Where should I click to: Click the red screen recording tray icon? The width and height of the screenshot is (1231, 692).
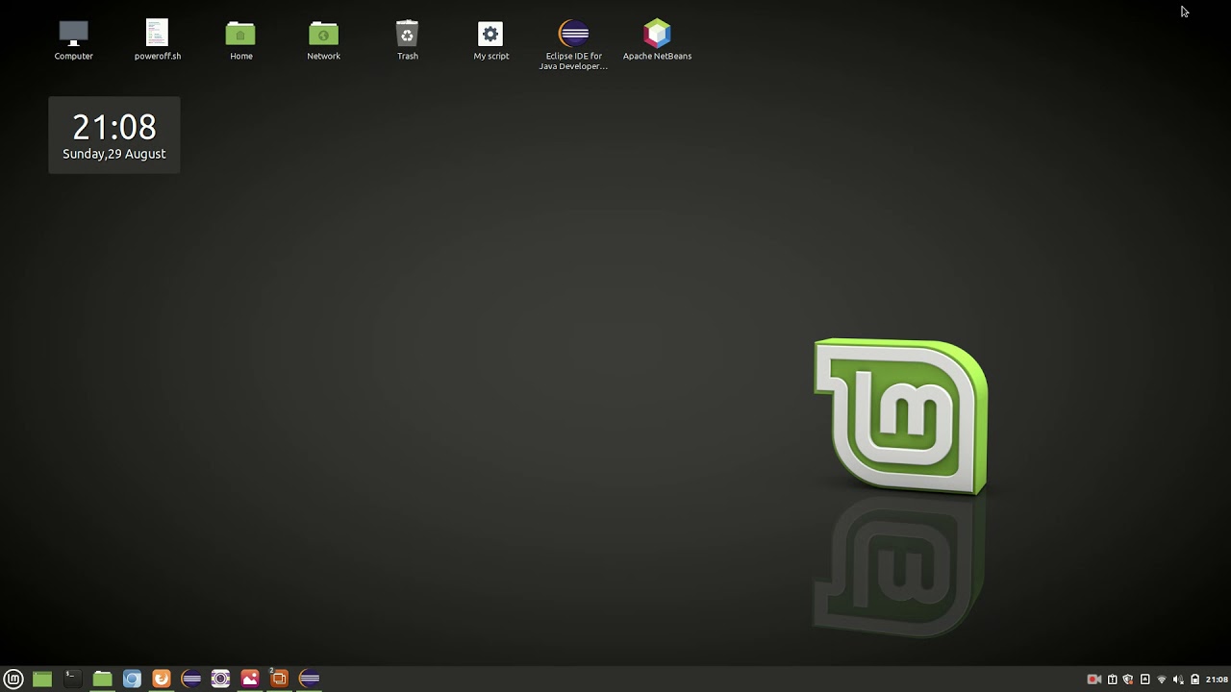[1094, 680]
